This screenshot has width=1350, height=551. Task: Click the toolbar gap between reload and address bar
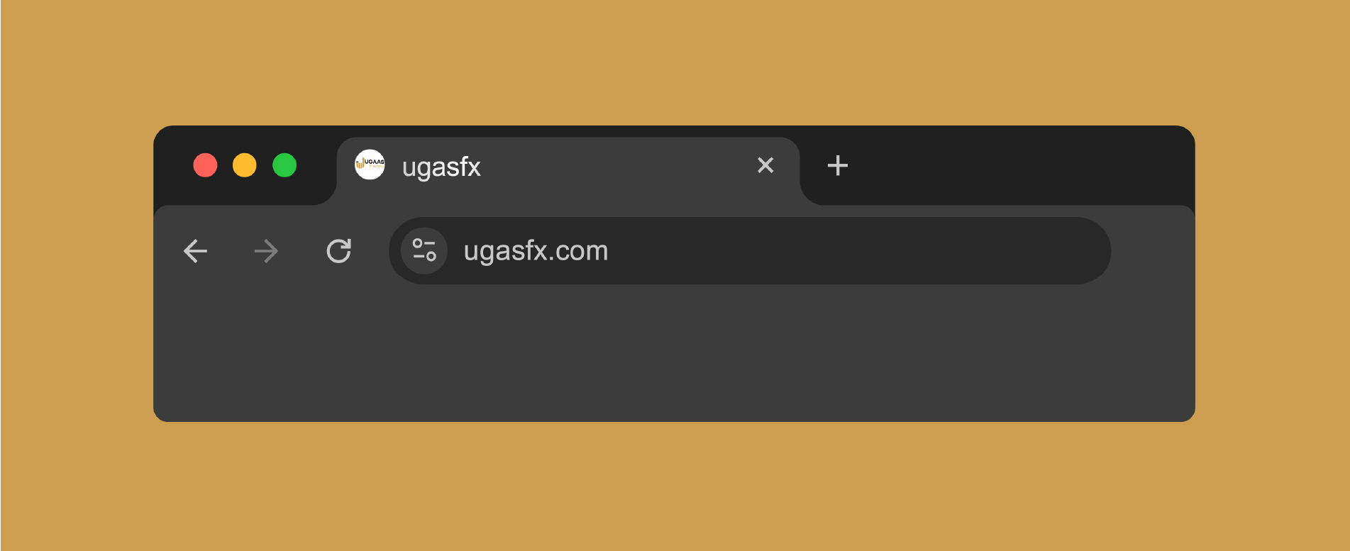374,251
